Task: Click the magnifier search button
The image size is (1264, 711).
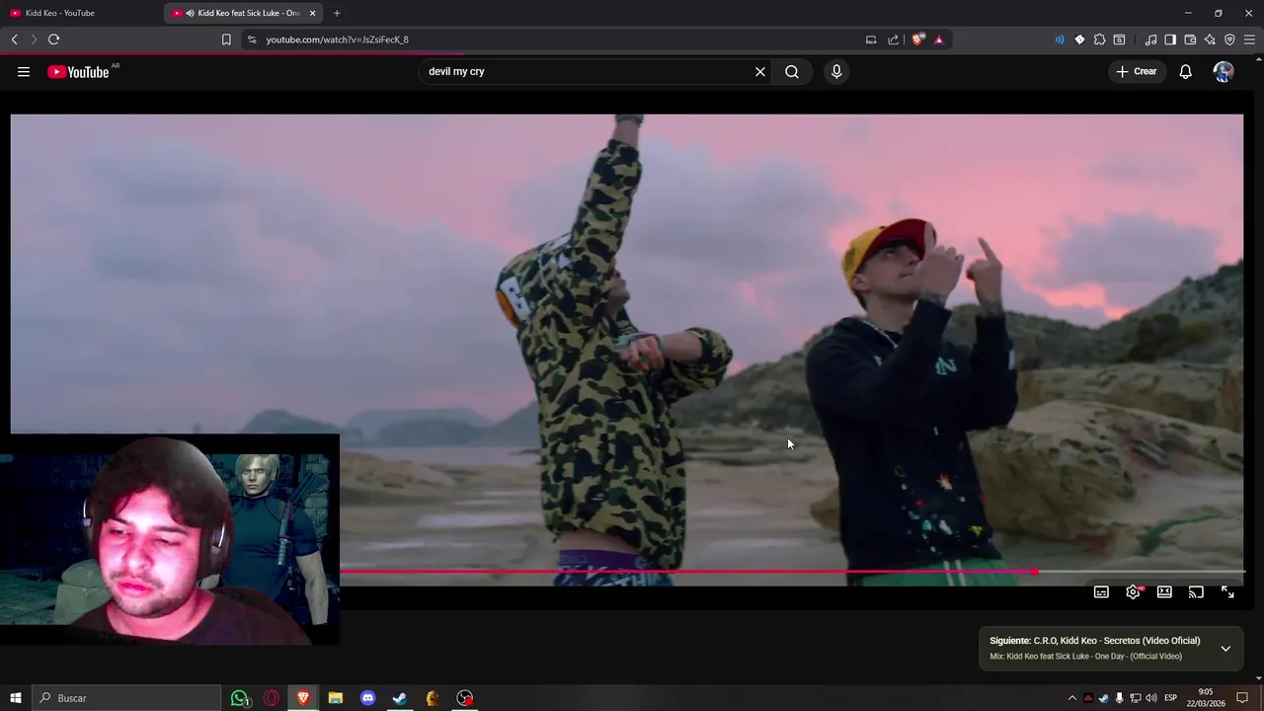Action: (792, 71)
